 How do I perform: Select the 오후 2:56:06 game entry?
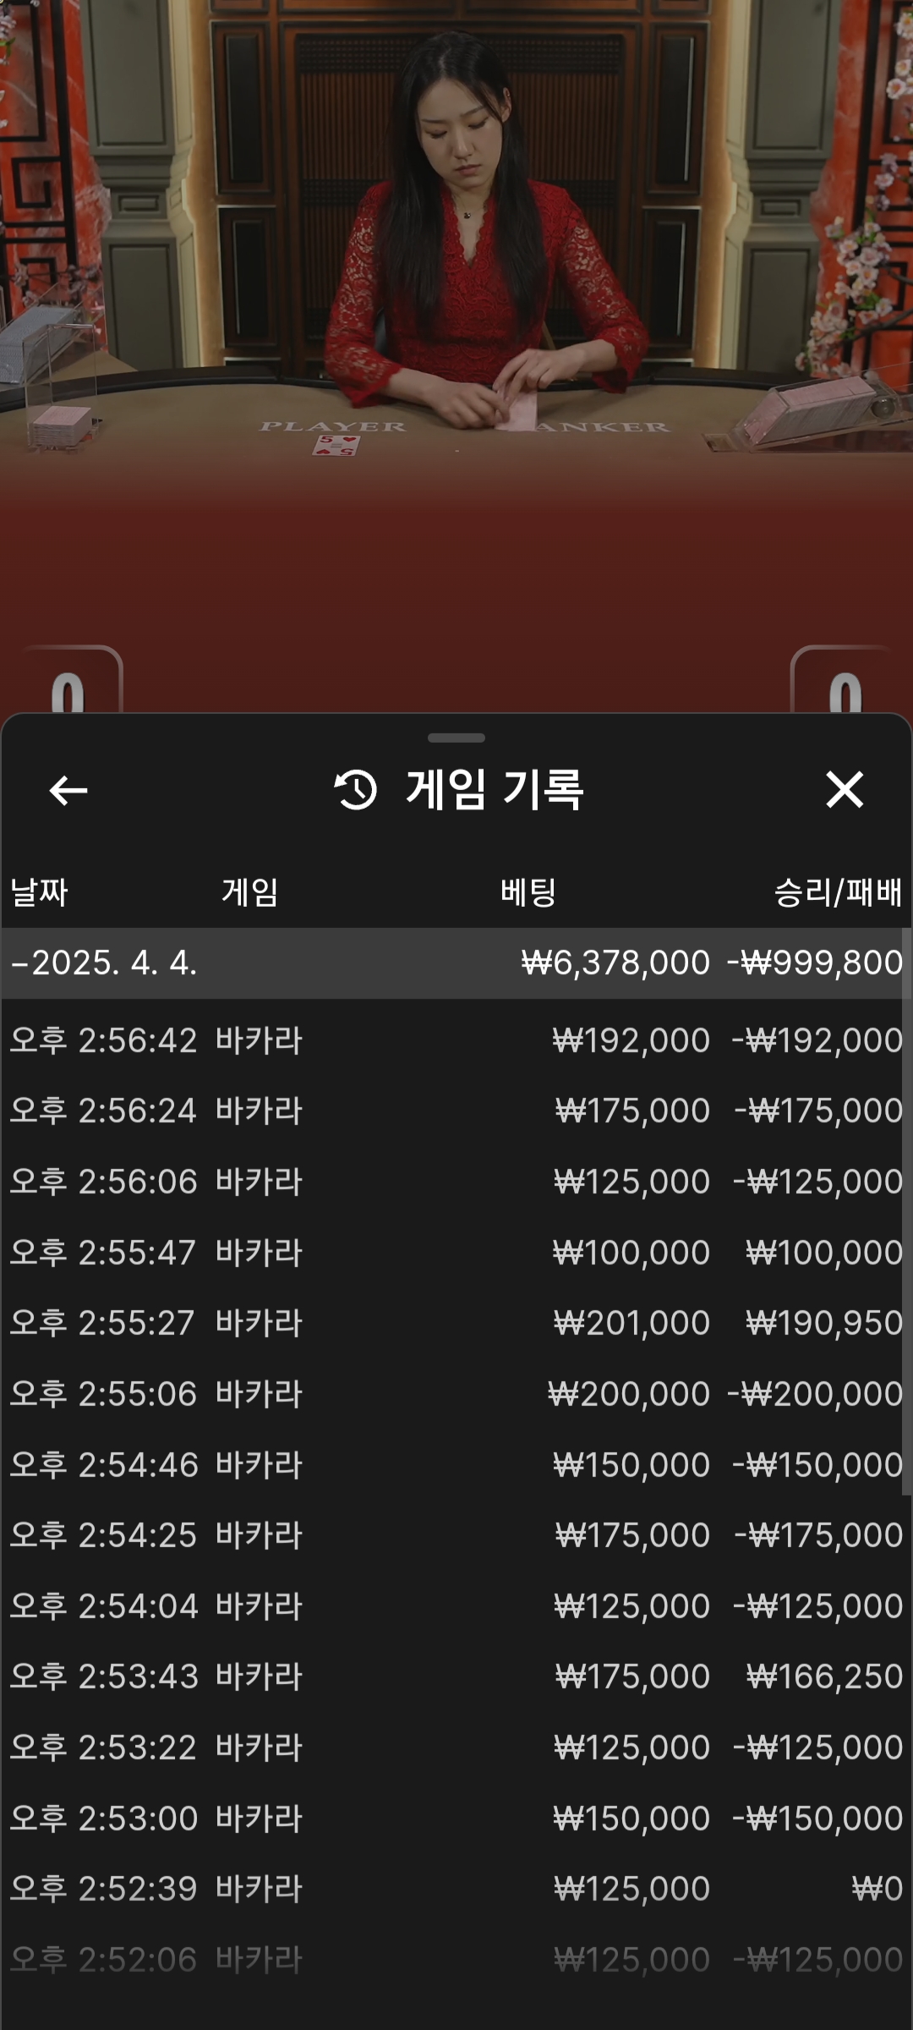click(x=456, y=1182)
